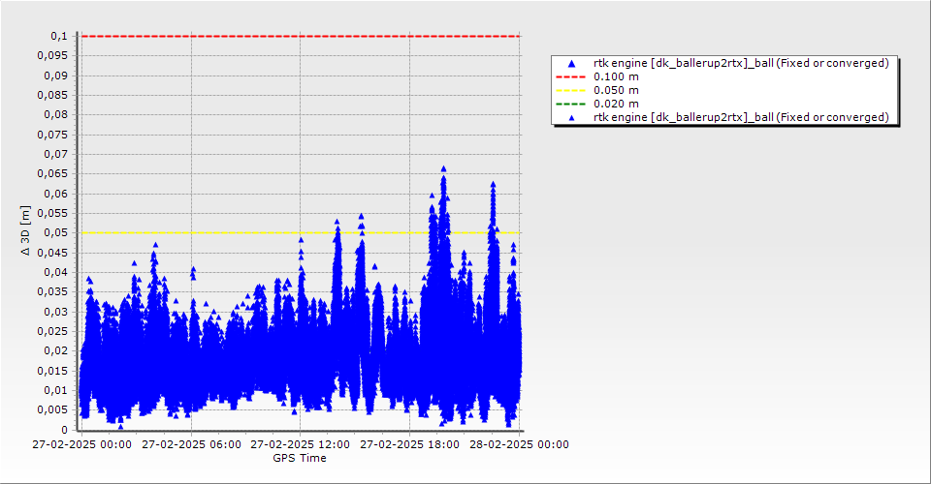
Task: Click the "0,085" y-axis tick label
Action: [52, 96]
